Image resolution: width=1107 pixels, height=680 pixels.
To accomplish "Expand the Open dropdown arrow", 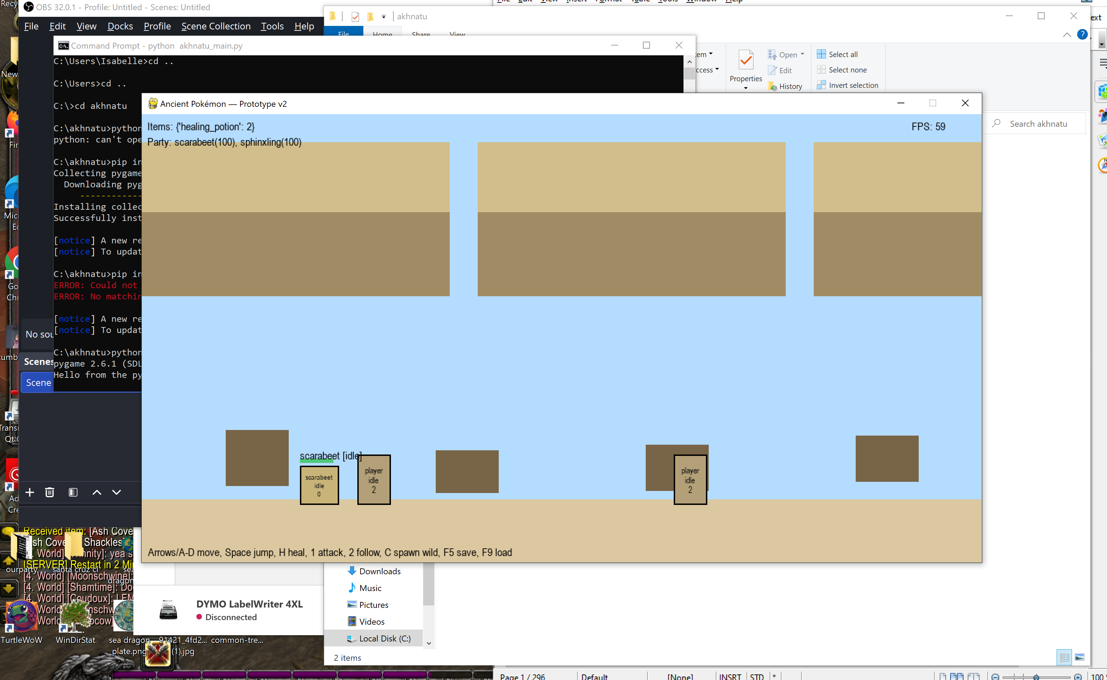I will point(802,54).
